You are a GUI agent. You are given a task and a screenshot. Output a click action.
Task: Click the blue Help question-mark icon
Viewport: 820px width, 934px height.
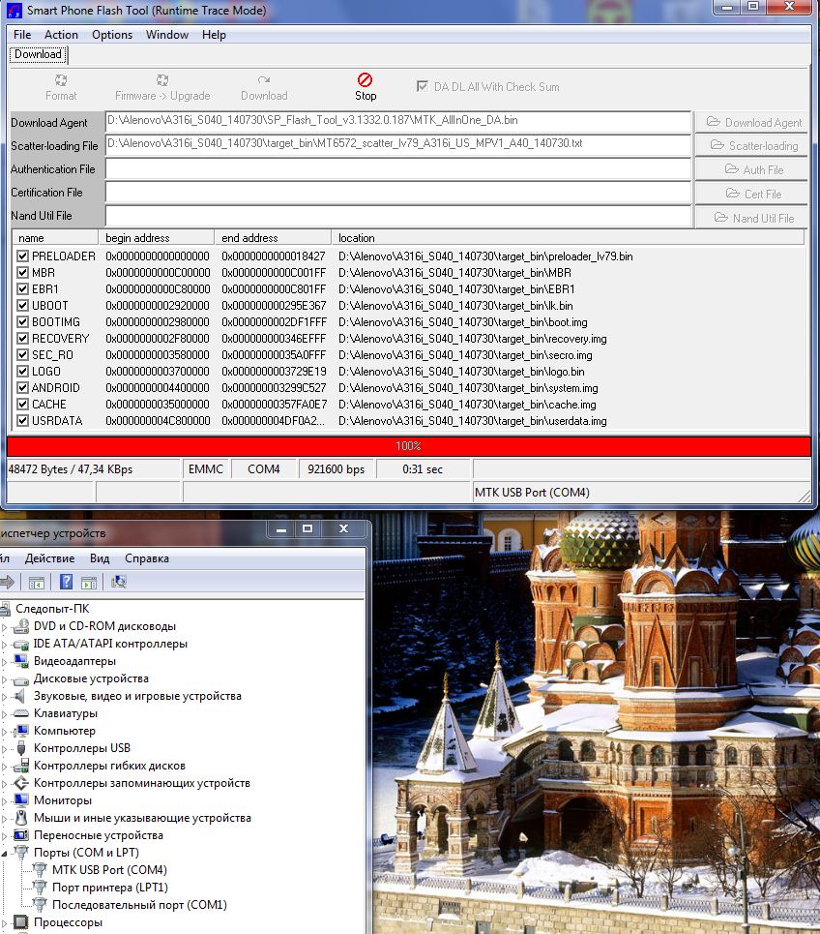coord(66,582)
